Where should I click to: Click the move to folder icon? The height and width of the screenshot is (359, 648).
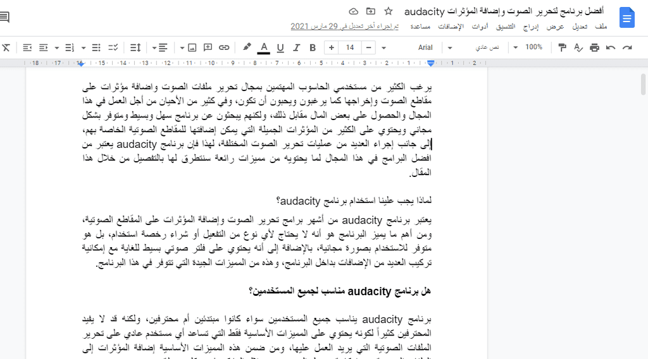[x=371, y=11]
